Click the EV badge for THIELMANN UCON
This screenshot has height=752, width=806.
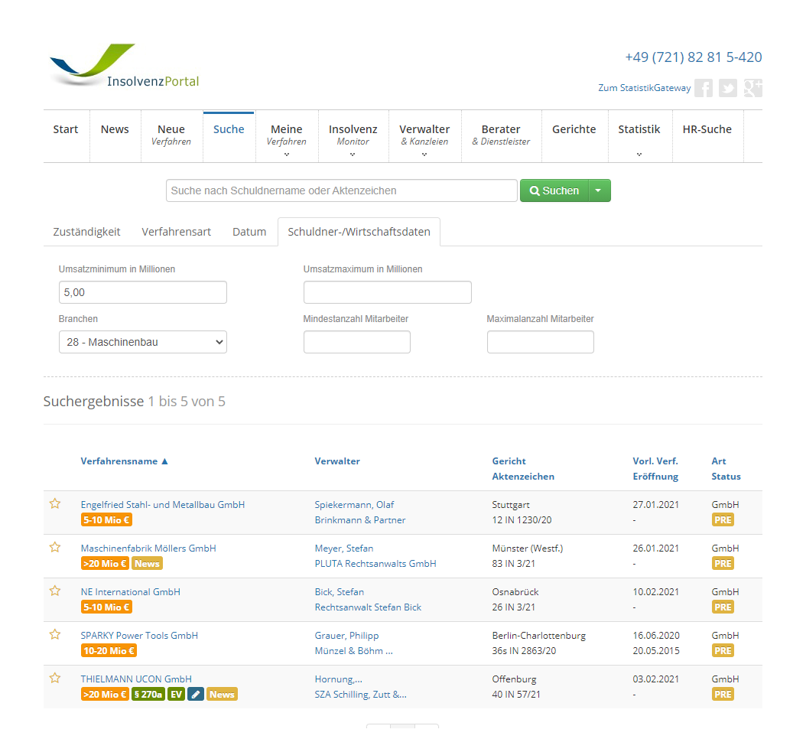(177, 695)
